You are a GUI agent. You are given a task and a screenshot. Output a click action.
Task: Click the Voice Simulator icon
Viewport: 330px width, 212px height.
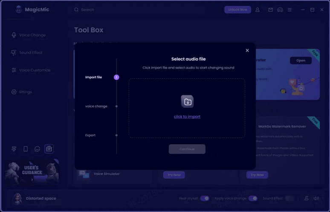point(84,174)
